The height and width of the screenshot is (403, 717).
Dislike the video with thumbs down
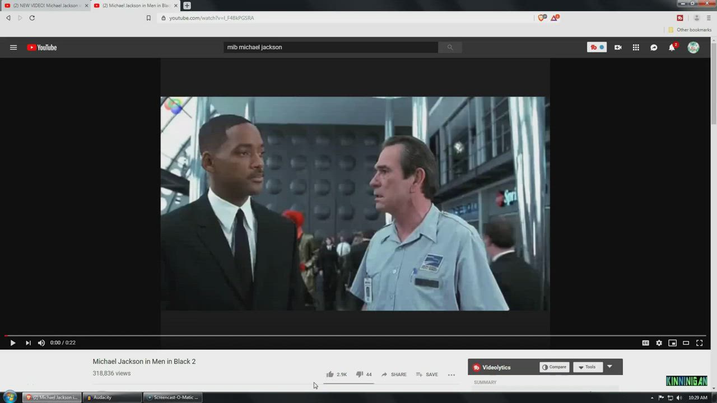(360, 374)
